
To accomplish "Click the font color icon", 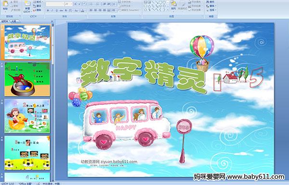I will pos(82,11).
